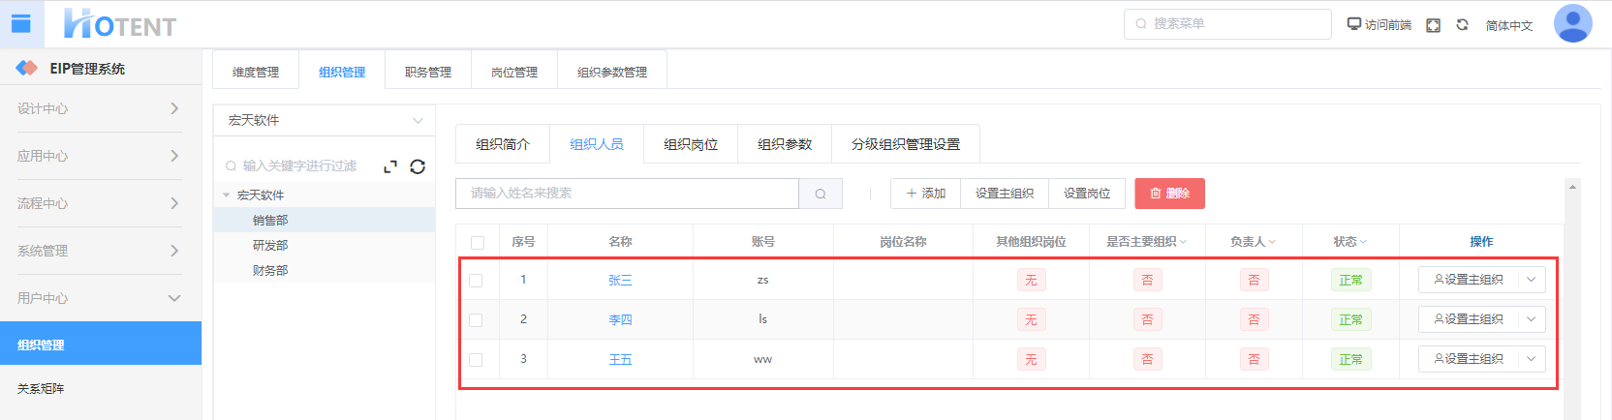Image resolution: width=1612 pixels, height=420 pixels.
Task: Select all rows via header checkbox
Action: [477, 242]
